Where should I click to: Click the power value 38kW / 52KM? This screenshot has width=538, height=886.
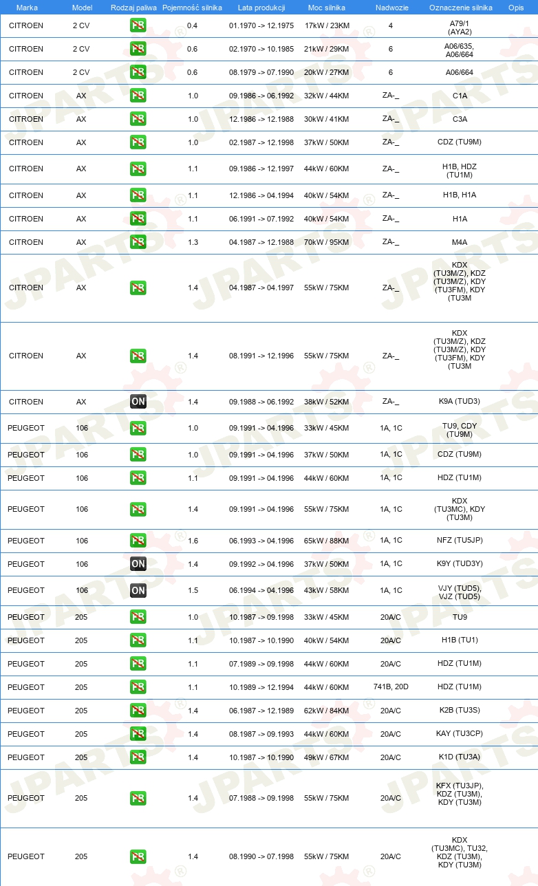pyautogui.click(x=327, y=402)
